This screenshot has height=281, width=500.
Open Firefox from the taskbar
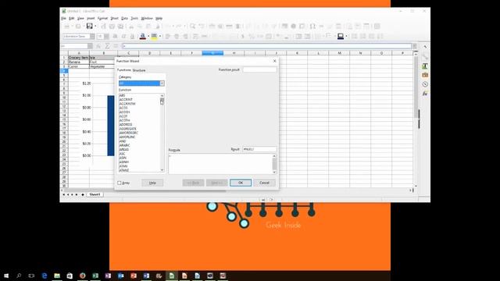(83, 276)
